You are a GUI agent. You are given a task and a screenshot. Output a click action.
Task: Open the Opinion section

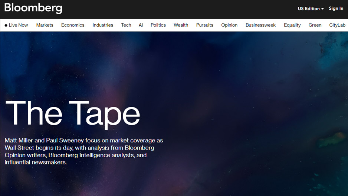(229, 25)
